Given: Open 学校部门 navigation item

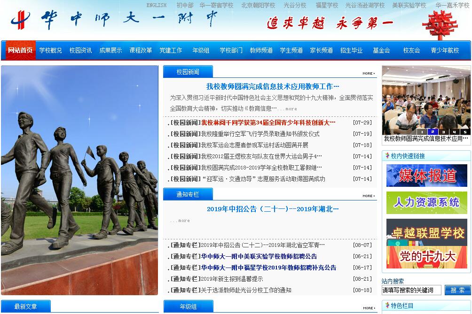Looking at the screenshot, I should 231,50.
